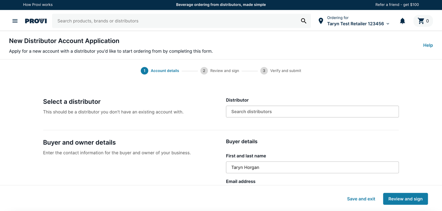Open the Search distributors field
442x211 pixels.
click(x=312, y=111)
